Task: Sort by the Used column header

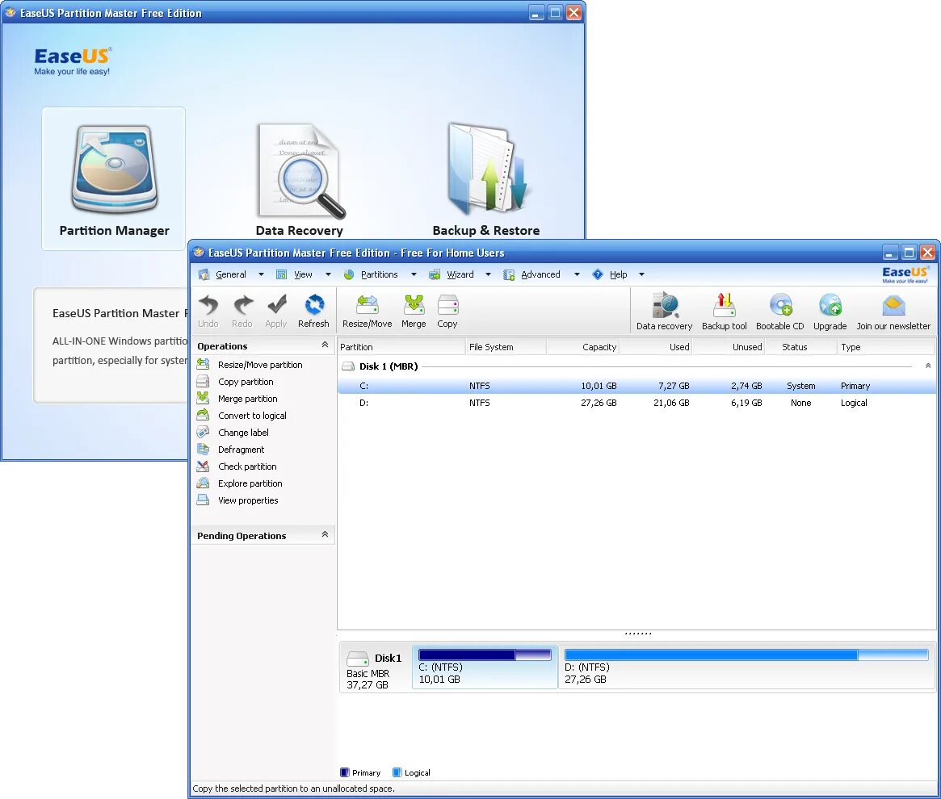Action: [656, 347]
